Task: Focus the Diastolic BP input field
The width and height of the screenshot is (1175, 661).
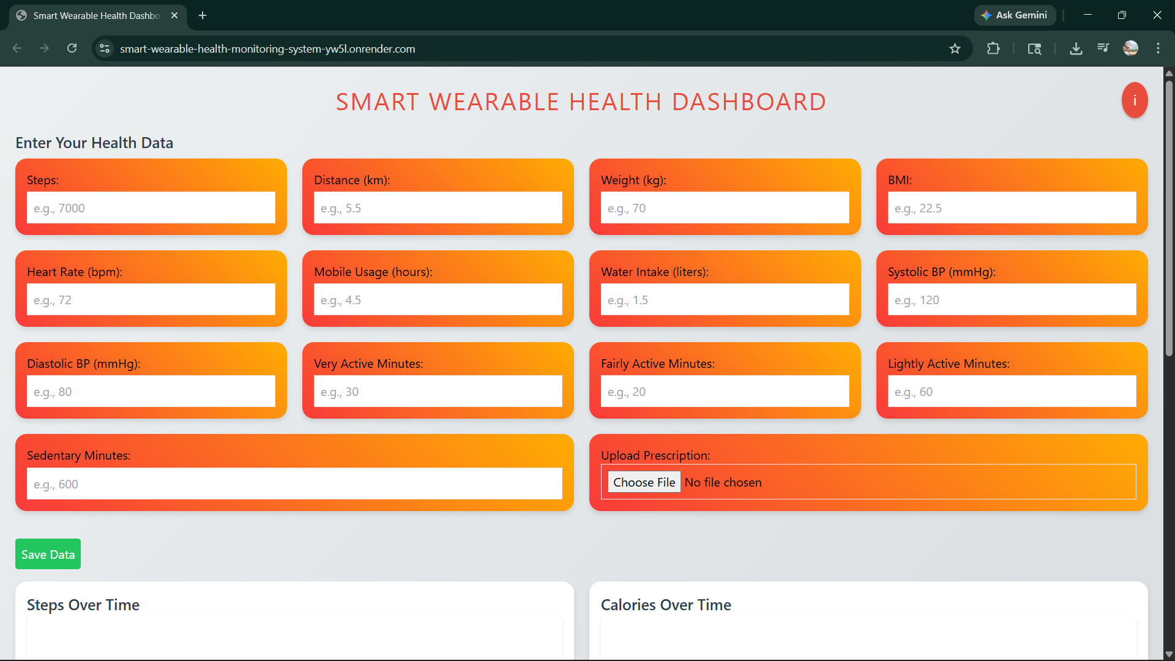Action: click(151, 392)
